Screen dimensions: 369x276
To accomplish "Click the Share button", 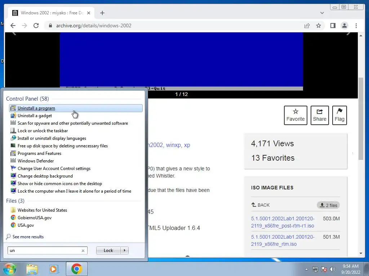I will point(320,115).
